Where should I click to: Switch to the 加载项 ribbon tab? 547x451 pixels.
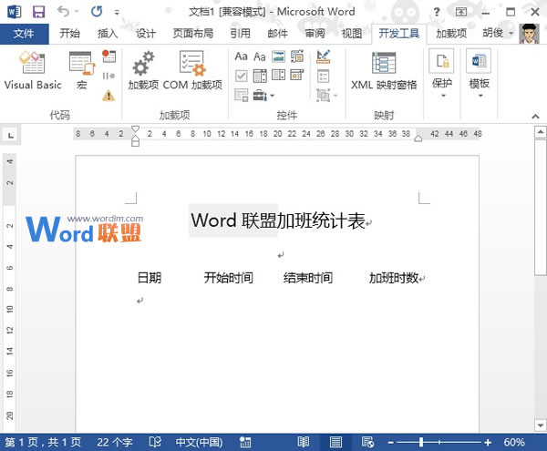(x=451, y=34)
